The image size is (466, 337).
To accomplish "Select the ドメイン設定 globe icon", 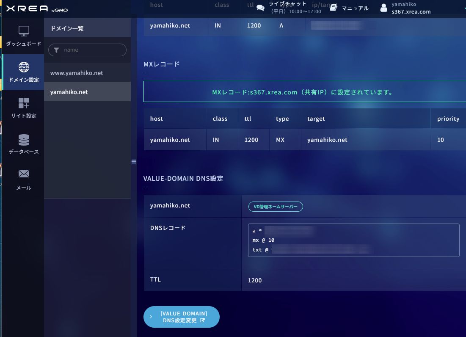I will [24, 67].
